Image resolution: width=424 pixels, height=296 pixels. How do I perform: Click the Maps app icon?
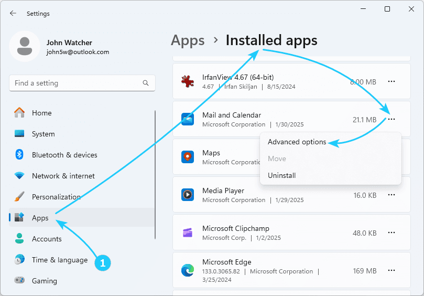point(188,157)
